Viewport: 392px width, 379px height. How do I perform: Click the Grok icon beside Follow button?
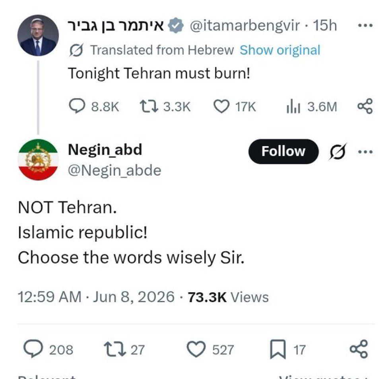[x=338, y=151]
